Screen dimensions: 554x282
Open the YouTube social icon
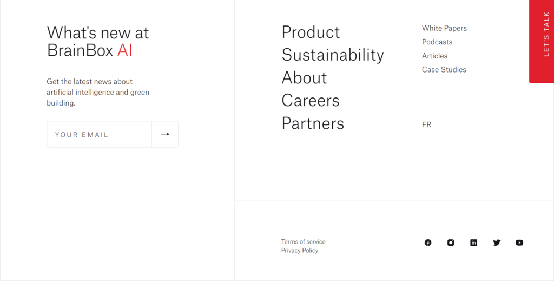point(519,242)
